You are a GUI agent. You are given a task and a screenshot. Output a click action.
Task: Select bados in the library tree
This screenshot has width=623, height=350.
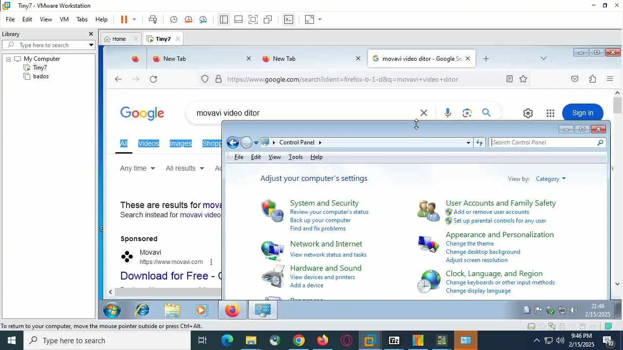click(41, 76)
